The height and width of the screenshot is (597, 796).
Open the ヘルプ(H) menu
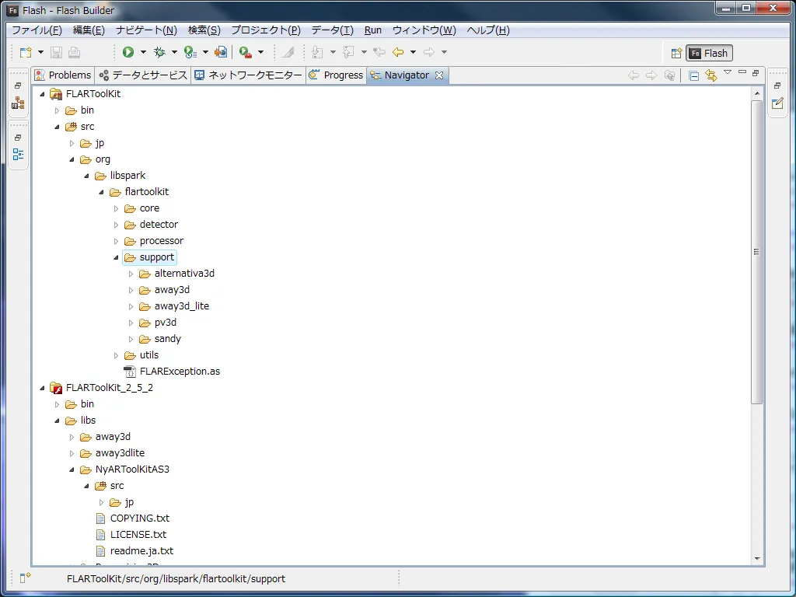[488, 30]
